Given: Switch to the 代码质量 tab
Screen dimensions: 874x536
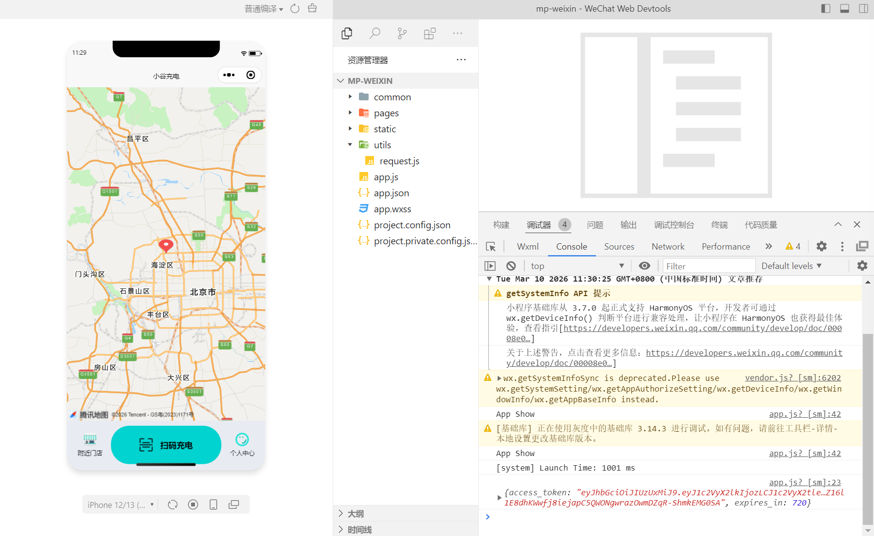Looking at the screenshot, I should click(x=761, y=225).
